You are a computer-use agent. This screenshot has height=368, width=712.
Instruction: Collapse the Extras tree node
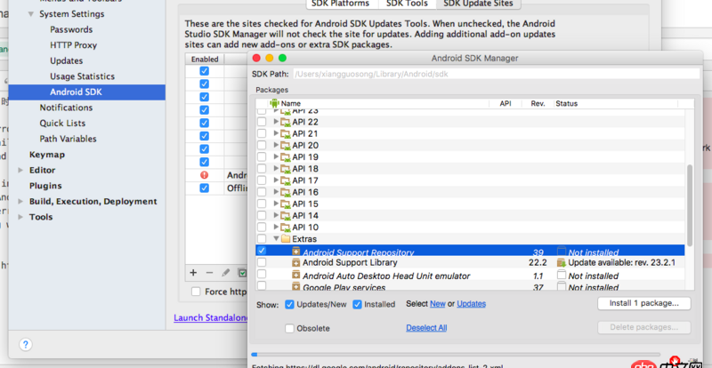(x=276, y=239)
